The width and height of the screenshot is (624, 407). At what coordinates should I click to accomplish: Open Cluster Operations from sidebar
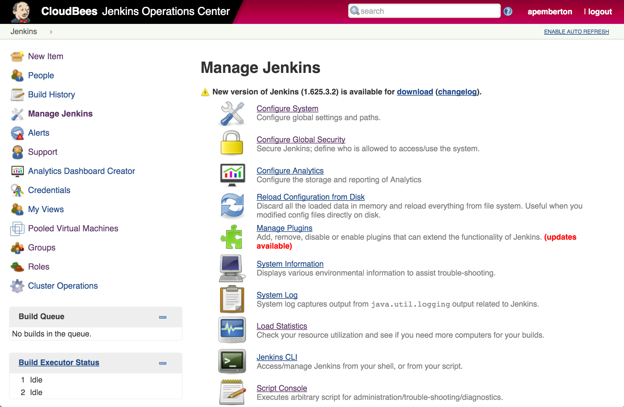coord(63,286)
